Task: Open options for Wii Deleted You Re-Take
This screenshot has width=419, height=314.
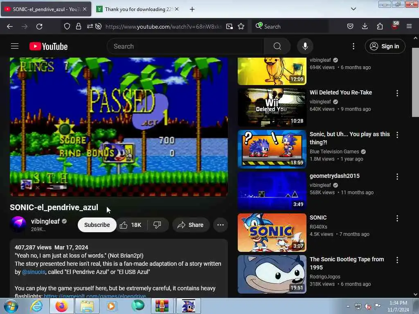Action: (x=397, y=93)
